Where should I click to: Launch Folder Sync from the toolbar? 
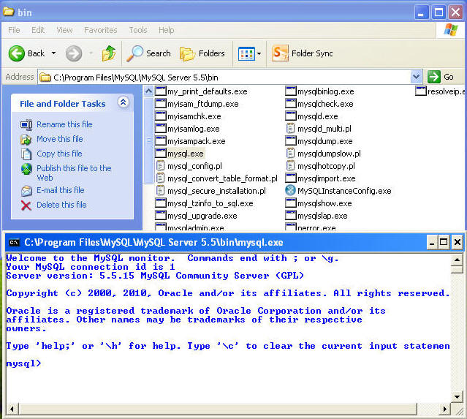pyautogui.click(x=303, y=53)
